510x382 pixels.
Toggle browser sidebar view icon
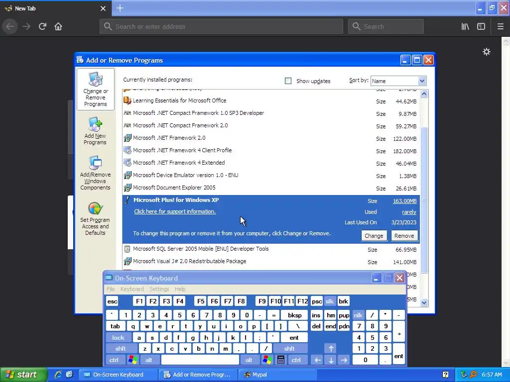coord(481,26)
